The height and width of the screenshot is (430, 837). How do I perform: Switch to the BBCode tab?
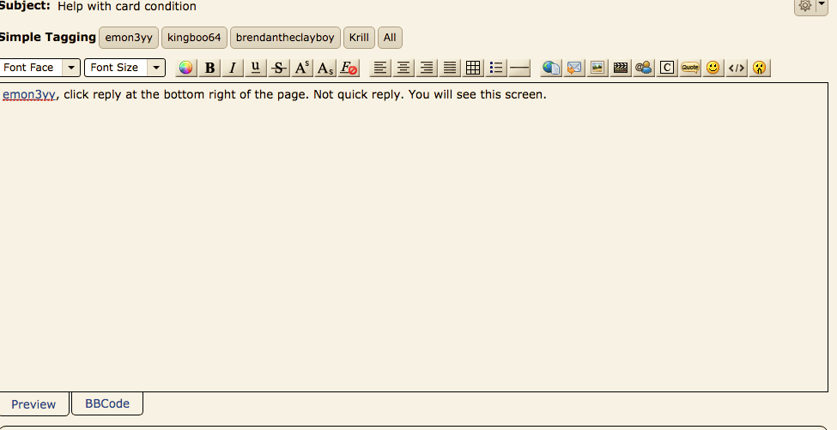tap(107, 403)
